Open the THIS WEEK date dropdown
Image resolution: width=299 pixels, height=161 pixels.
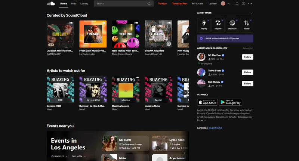pos(79,156)
